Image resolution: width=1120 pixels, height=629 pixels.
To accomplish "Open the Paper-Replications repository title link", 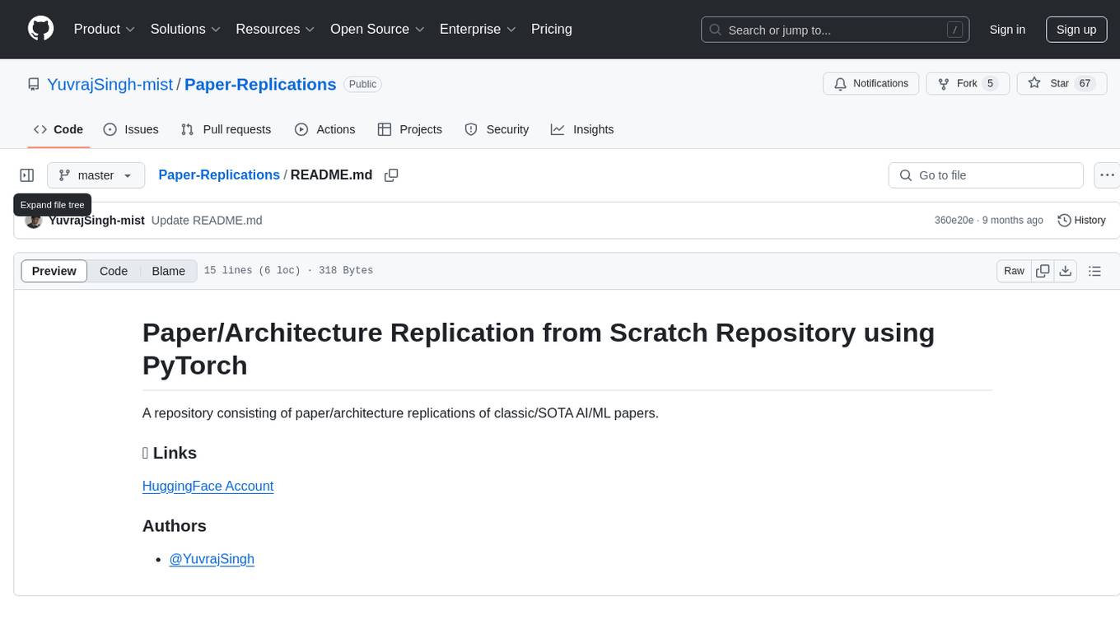I will [x=260, y=84].
